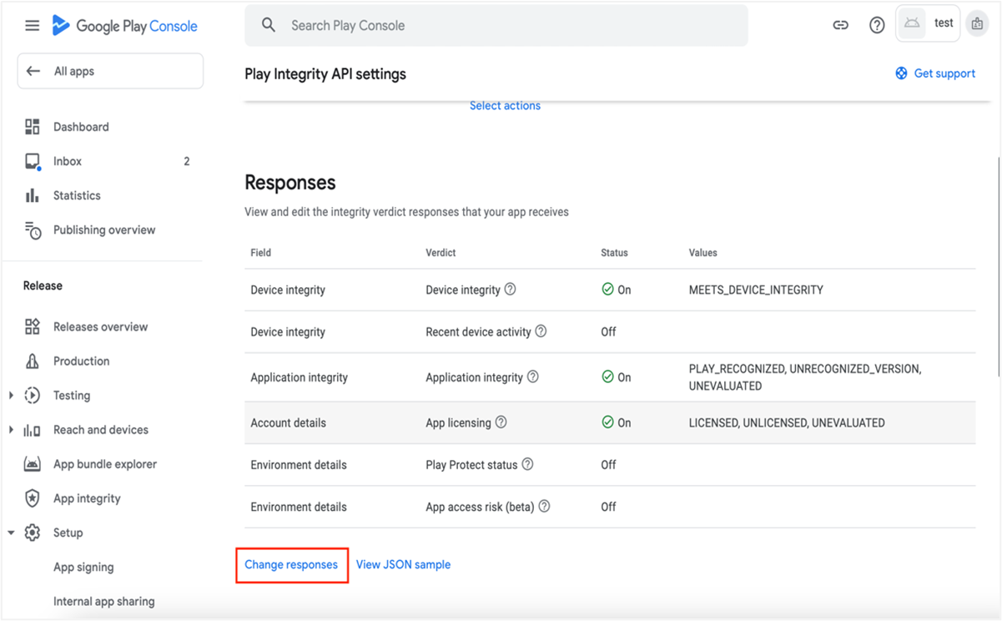Go to Production

pyautogui.click(x=81, y=361)
